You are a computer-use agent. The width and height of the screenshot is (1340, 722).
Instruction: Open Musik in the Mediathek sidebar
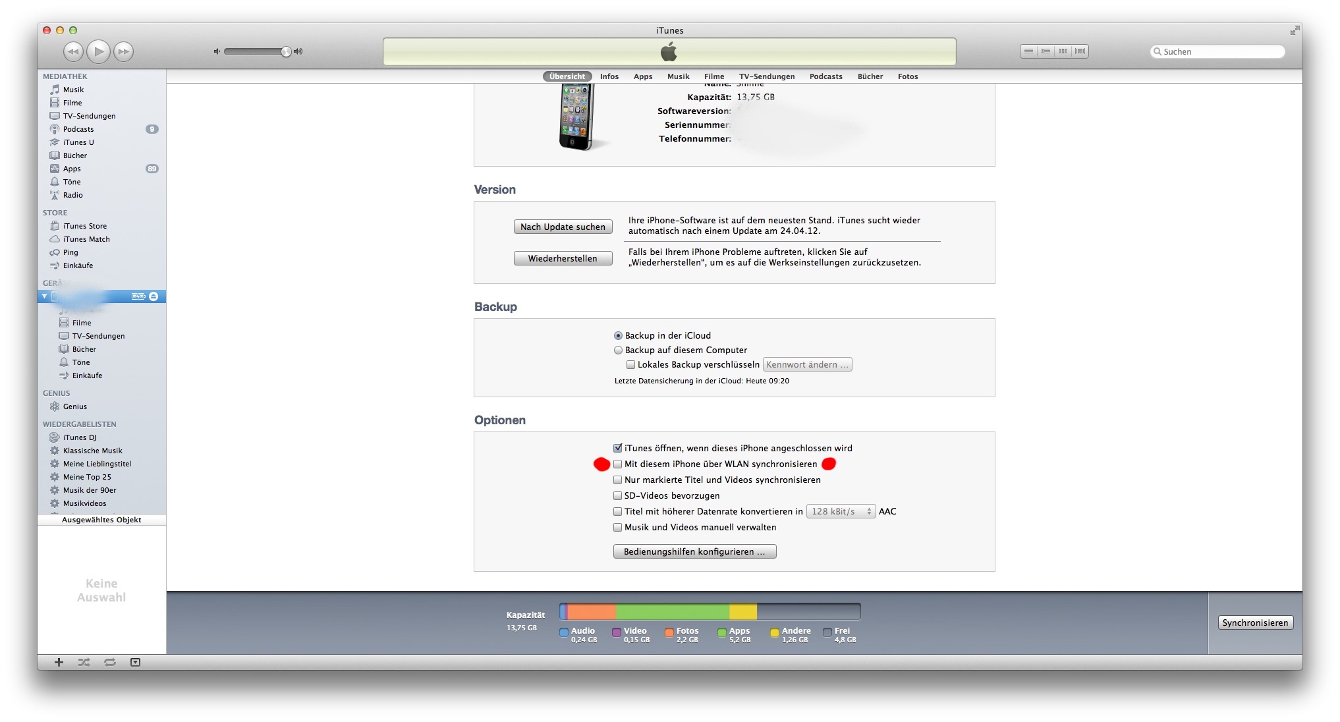pyautogui.click(x=73, y=90)
